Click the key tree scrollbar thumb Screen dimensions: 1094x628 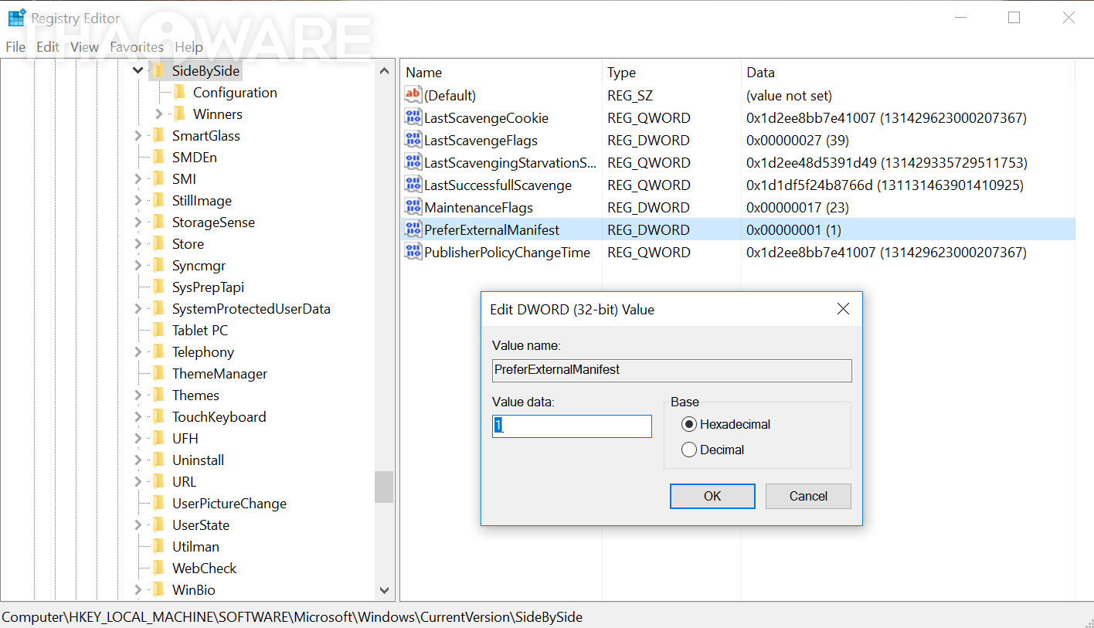point(384,487)
